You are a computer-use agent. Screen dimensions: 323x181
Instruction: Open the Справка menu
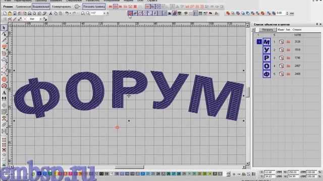(152, 1)
